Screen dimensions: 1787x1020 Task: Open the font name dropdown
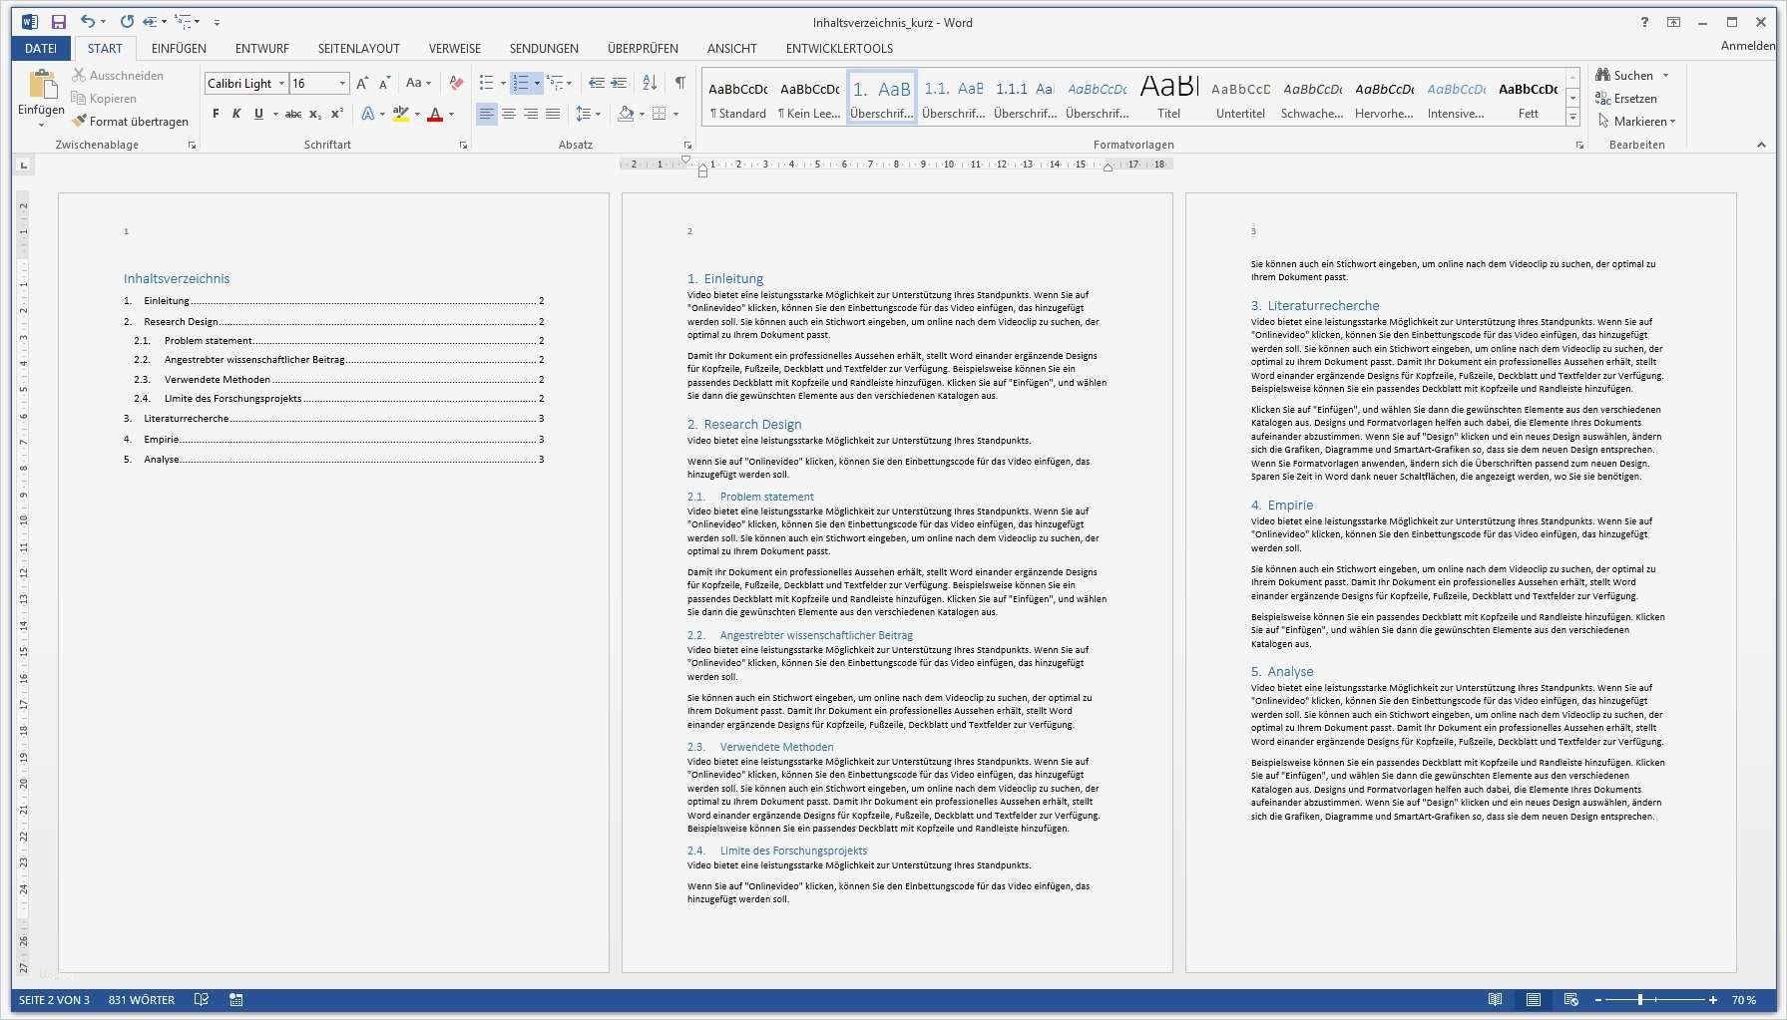pos(282,83)
